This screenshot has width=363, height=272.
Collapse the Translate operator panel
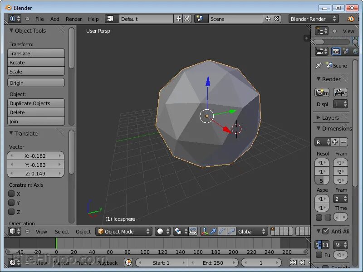tap(11, 133)
